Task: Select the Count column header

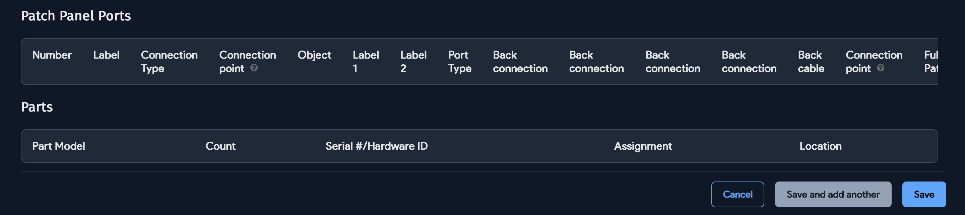Action: click(x=221, y=146)
